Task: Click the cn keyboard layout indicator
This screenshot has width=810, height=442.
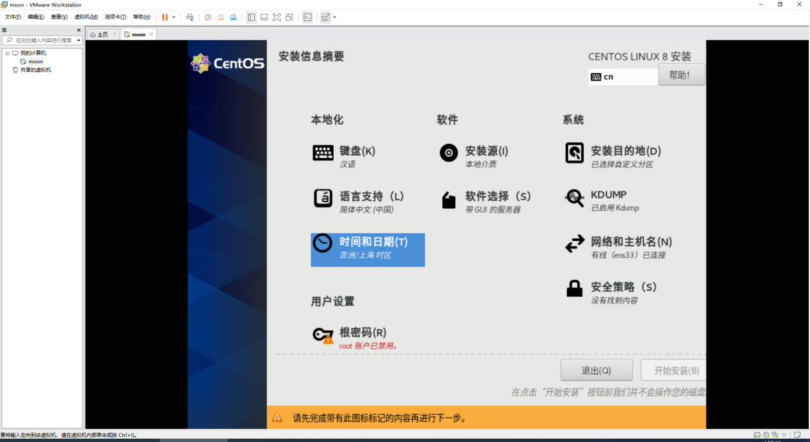Action: [x=623, y=77]
